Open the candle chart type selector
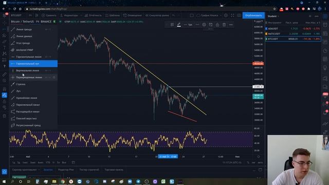This screenshot has width=329, height=185. 36,15
